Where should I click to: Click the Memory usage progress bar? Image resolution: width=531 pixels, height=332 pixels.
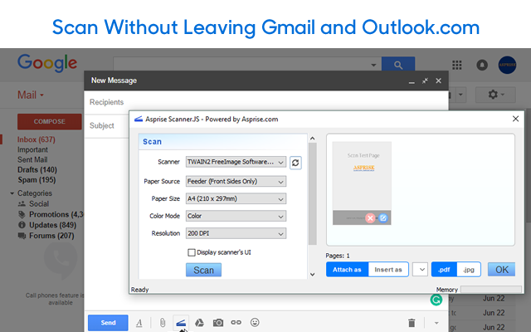pyautogui.click(x=491, y=290)
